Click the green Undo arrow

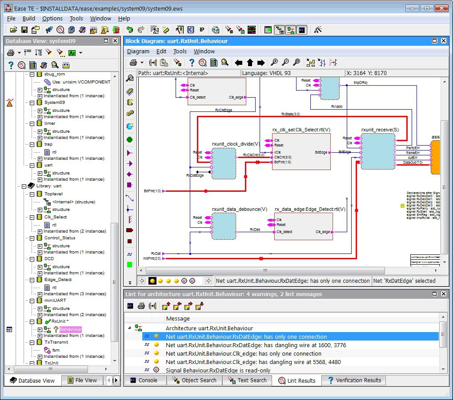coord(129,30)
